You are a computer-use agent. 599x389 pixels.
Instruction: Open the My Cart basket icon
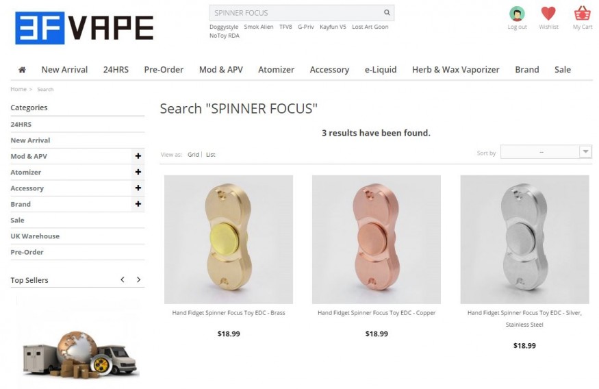click(582, 14)
